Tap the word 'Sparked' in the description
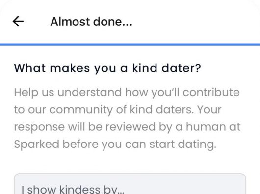Viewport: 260px width, 194px height. pyautogui.click(x=37, y=144)
